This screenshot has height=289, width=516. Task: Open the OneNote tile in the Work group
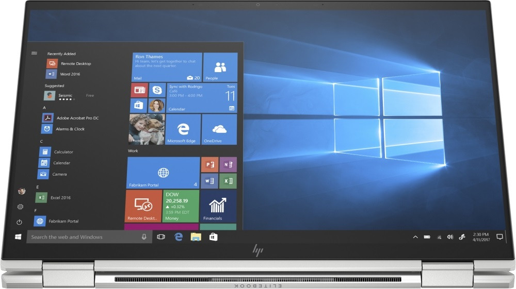(x=228, y=165)
